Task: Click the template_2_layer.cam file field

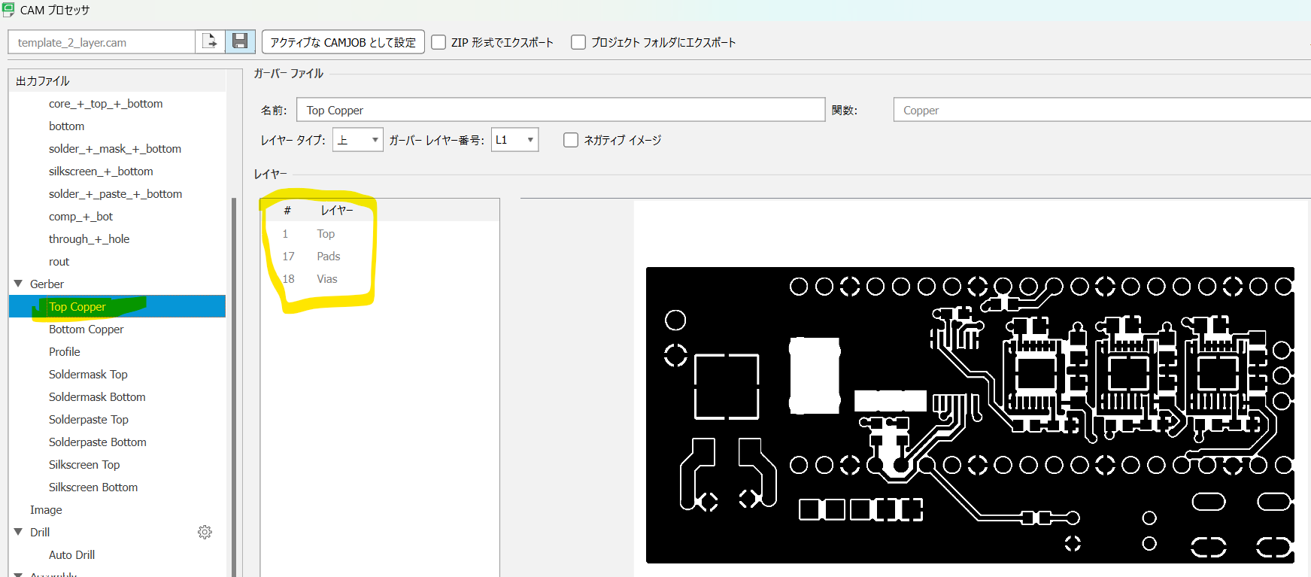Action: [102, 42]
